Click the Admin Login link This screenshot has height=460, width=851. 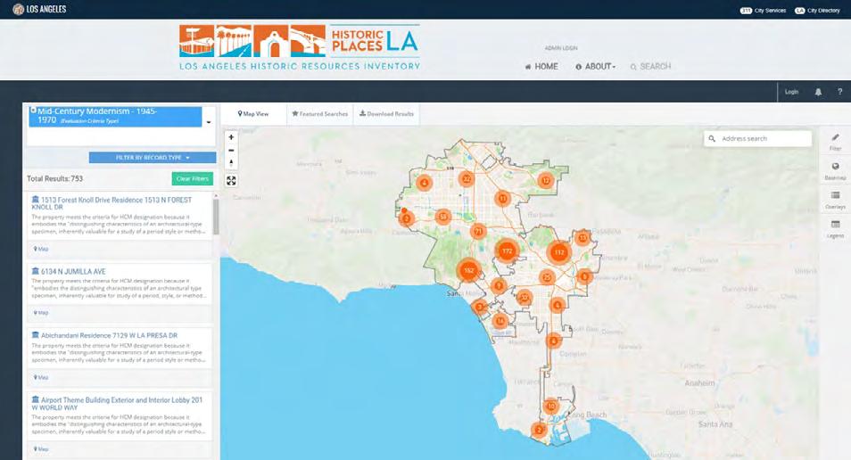[x=561, y=48]
